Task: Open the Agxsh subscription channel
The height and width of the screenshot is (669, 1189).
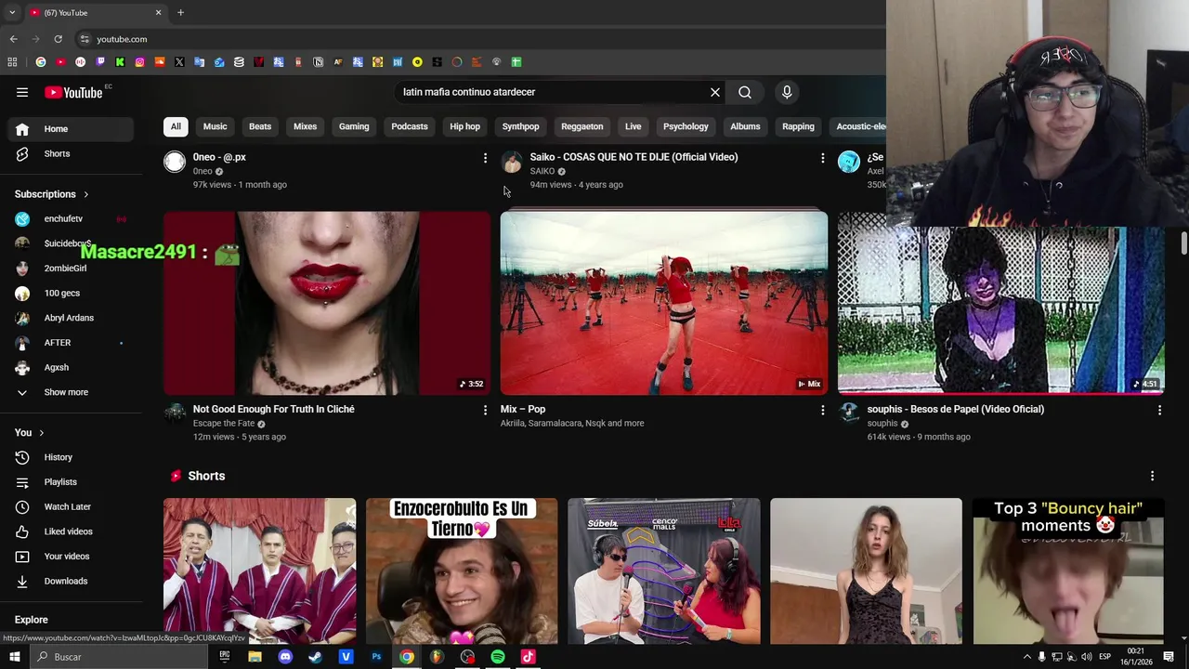Action: point(71,367)
